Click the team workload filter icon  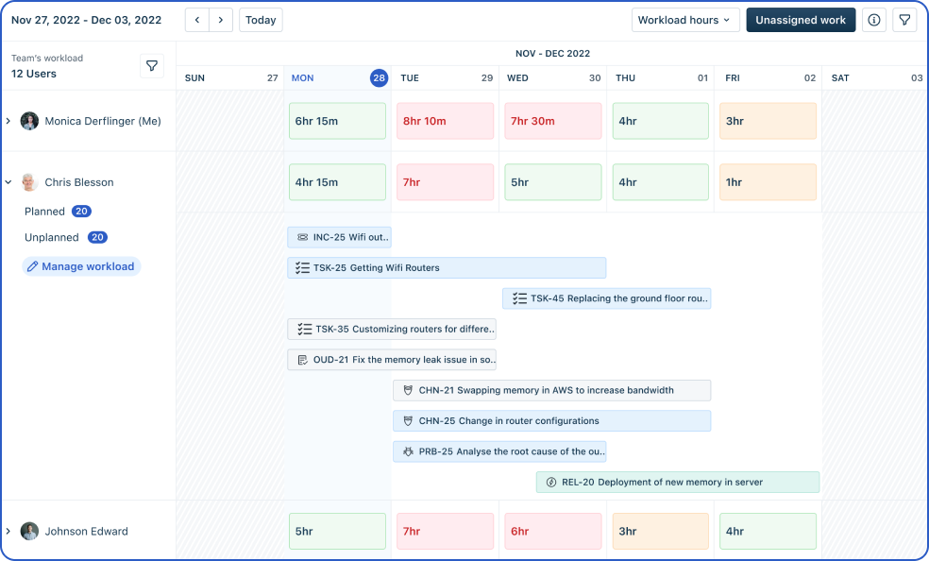[152, 65]
